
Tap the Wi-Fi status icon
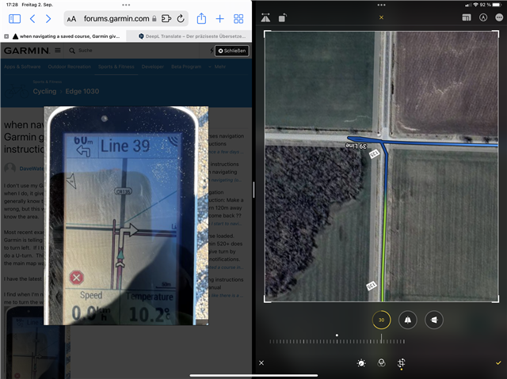(x=475, y=5)
